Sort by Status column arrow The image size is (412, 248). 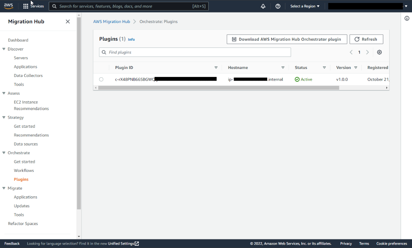click(324, 67)
